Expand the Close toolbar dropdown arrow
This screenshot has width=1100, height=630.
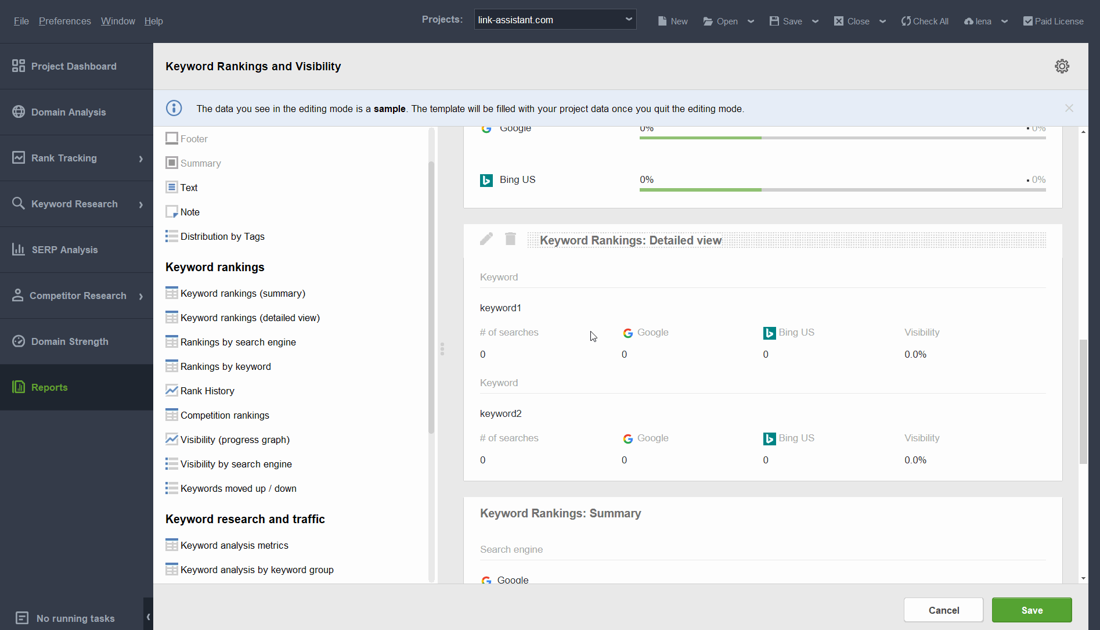[x=882, y=21]
